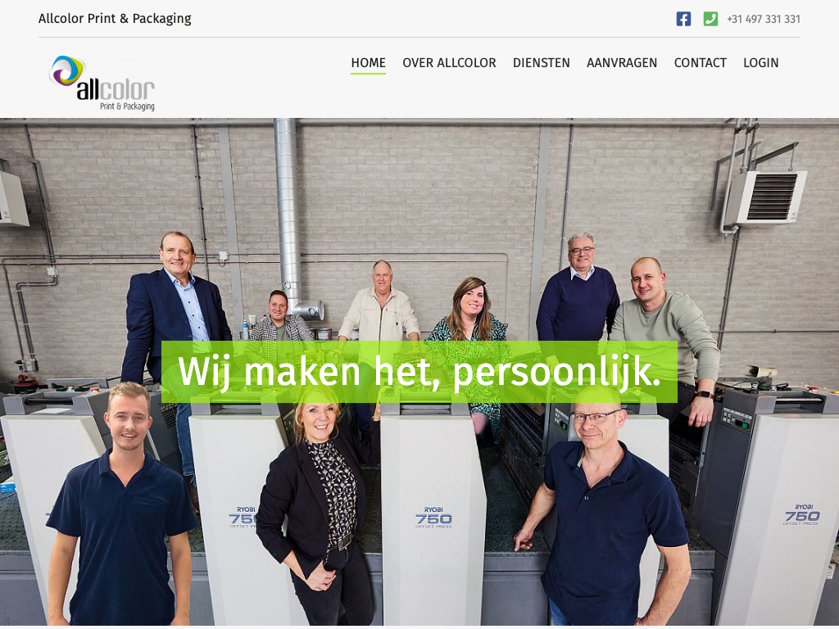Image resolution: width=839 pixels, height=629 pixels.
Task: Call the number +31 497 331 331
Action: (x=764, y=20)
